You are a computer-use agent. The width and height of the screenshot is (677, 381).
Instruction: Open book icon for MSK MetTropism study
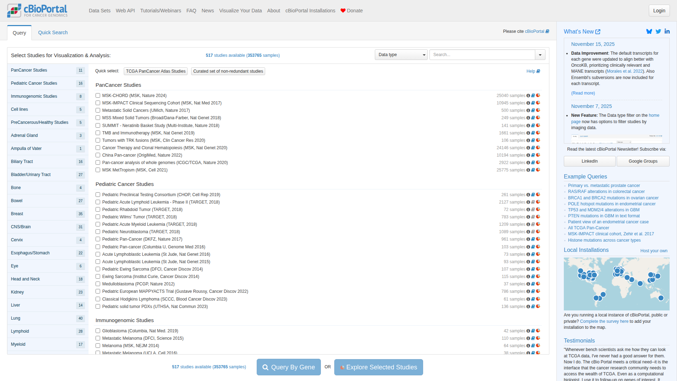click(533, 170)
